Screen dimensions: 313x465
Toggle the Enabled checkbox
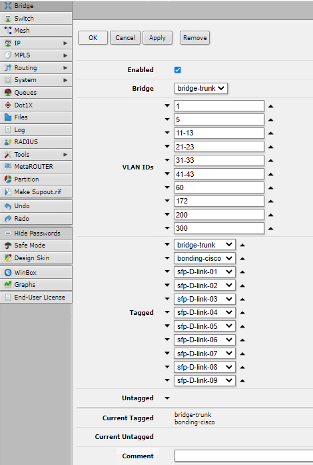[178, 69]
